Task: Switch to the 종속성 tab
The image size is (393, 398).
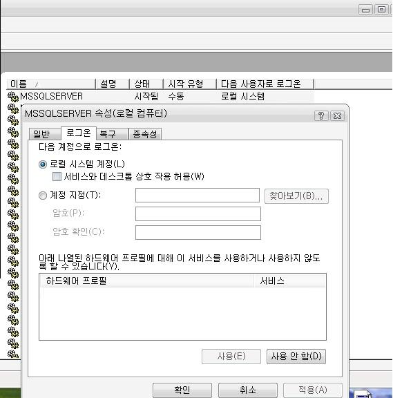Action: pos(145,134)
